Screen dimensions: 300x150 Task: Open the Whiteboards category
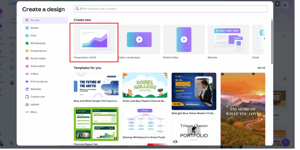pyautogui.click(x=38, y=43)
